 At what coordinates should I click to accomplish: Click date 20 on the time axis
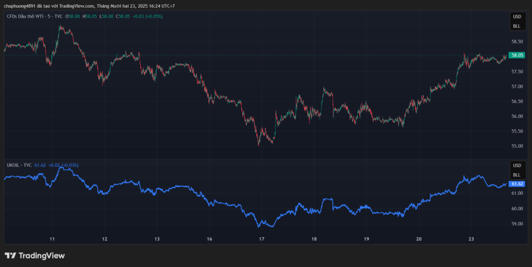[x=419, y=239]
